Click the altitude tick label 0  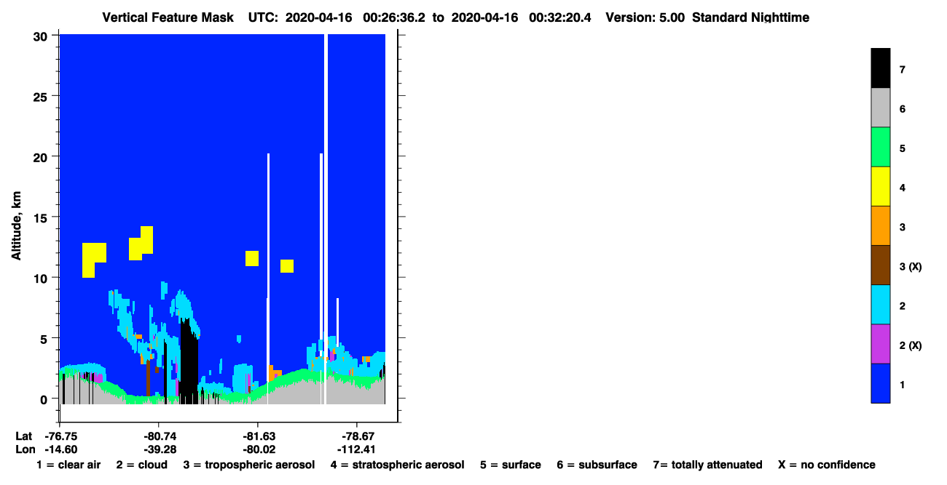pos(45,398)
